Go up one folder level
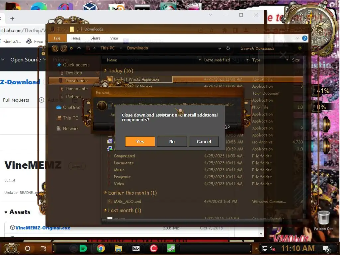Viewport: 340px width, 255px height. pyautogui.click(x=79, y=48)
